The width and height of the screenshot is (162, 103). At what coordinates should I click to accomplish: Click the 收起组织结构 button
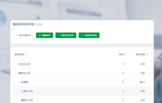[89, 35]
